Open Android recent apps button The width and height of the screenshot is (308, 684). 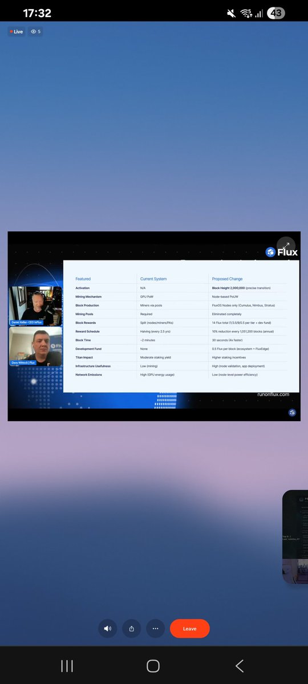pyautogui.click(x=67, y=666)
